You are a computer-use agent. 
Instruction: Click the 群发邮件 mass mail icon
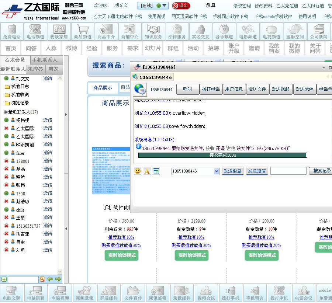point(109,293)
